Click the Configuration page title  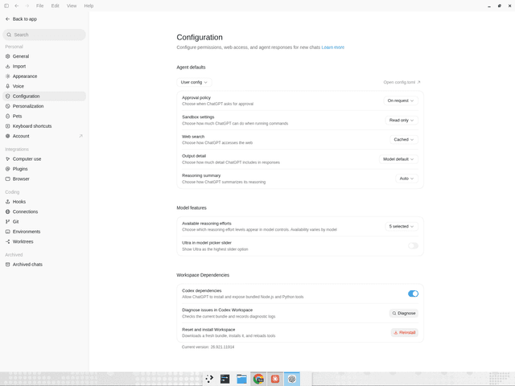(200, 38)
